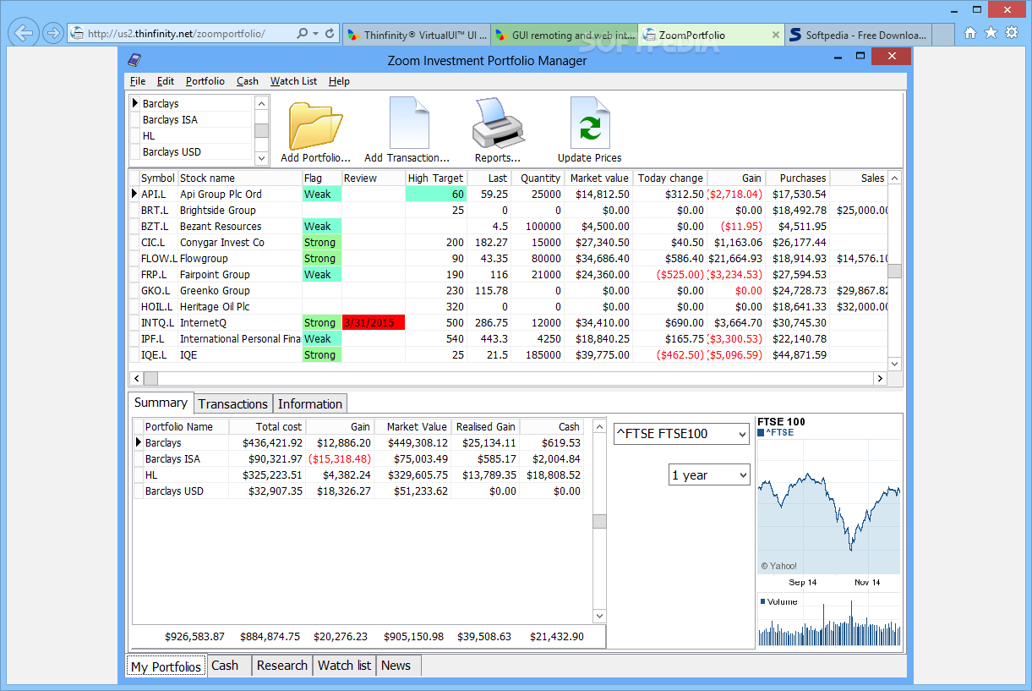Open the Edit menu
Screen dimensions: 1032x691
coord(166,81)
